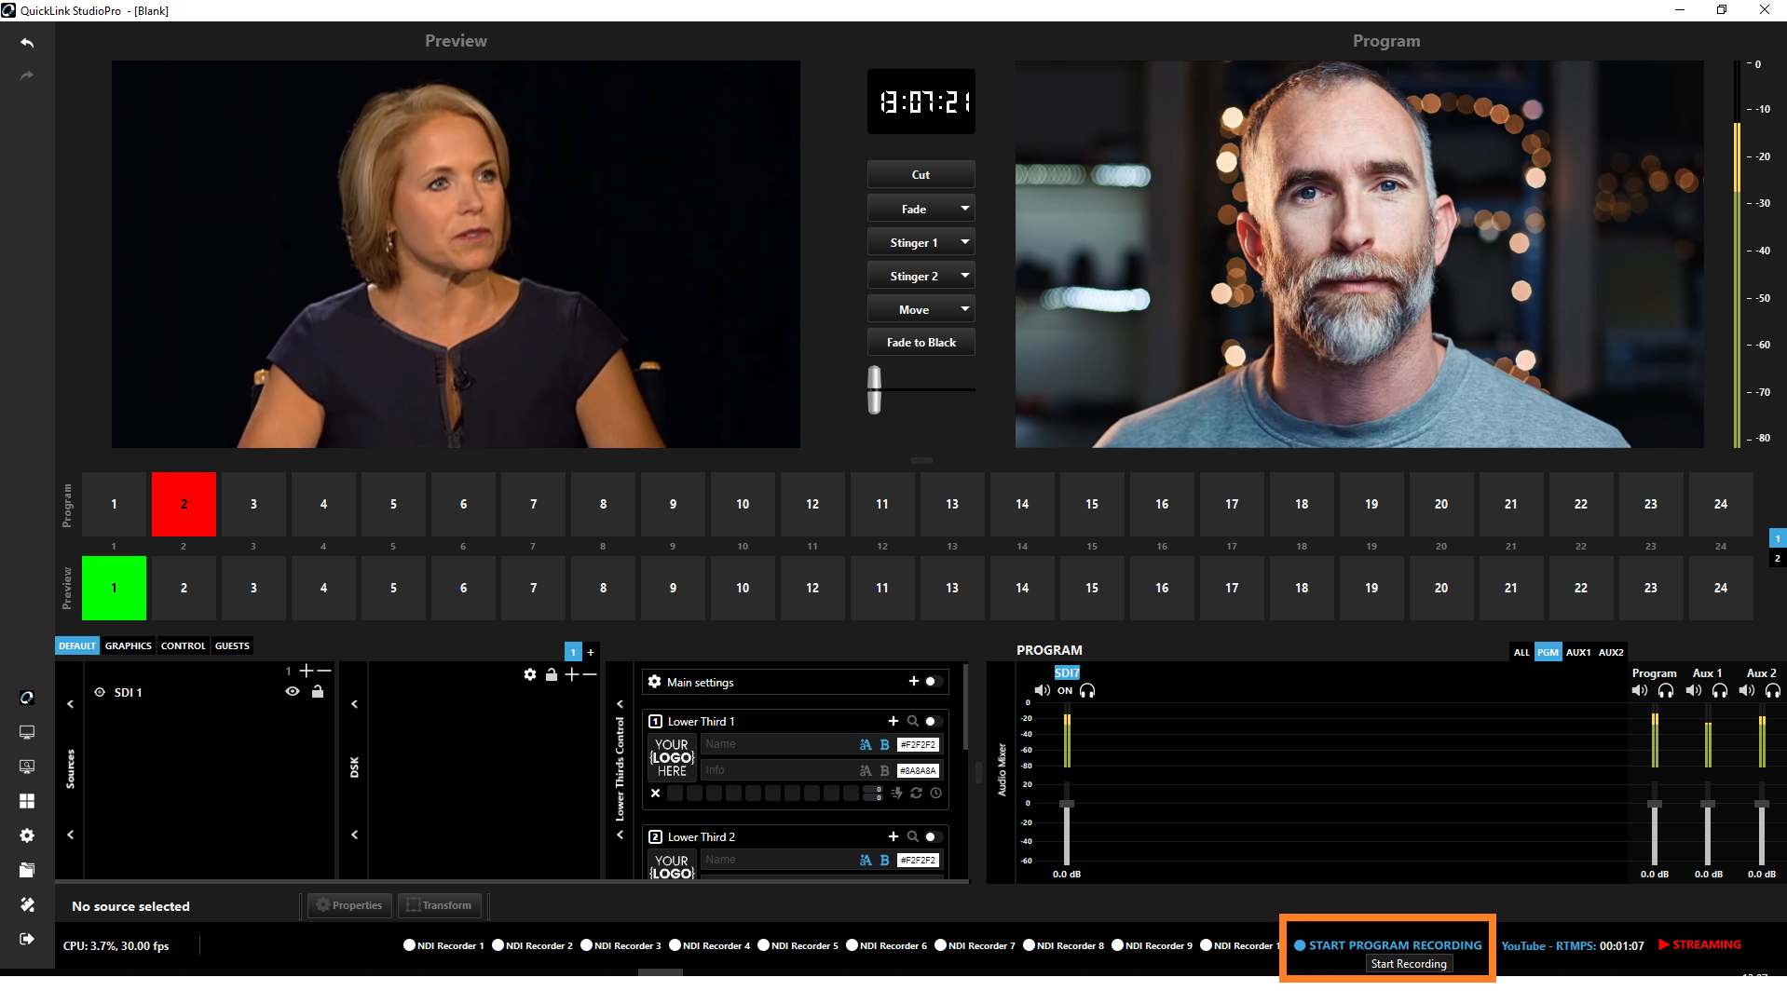Screen dimensions: 1787x991
Task: Toggle the Main settings switch
Action: (x=932, y=682)
